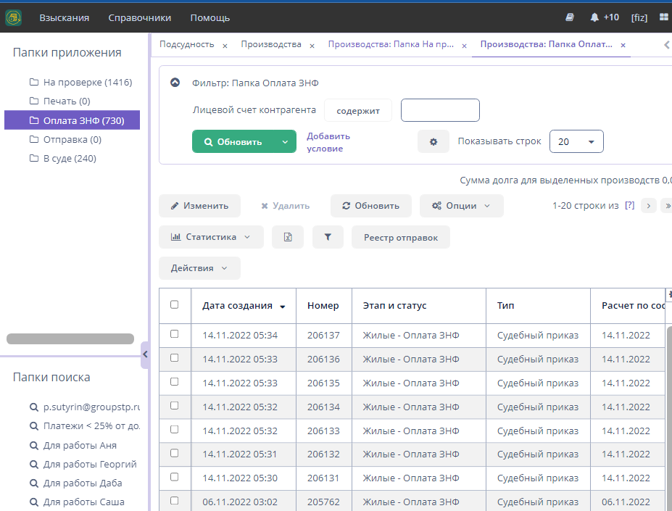Click the app logo icon
Viewport: 672px width, 511px height.
(13, 17)
